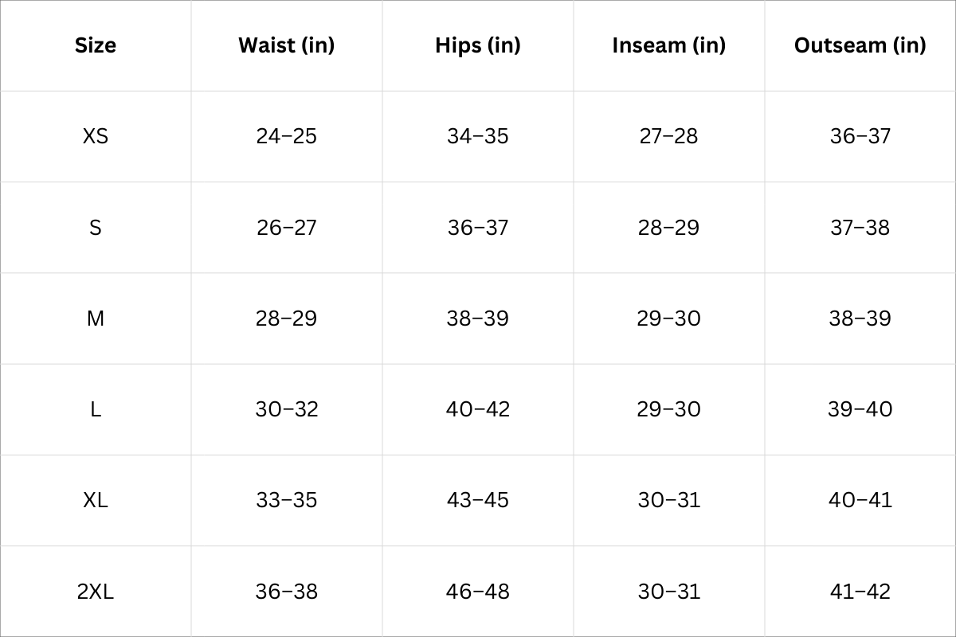
Task: Select the 34–35 hips cell
Action: (477, 136)
